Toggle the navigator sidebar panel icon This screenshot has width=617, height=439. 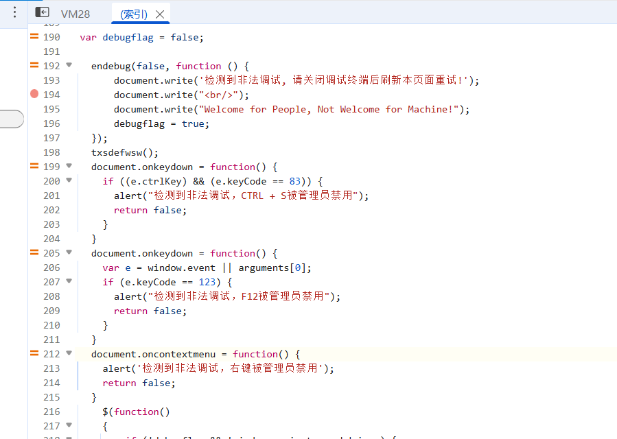tap(42, 12)
